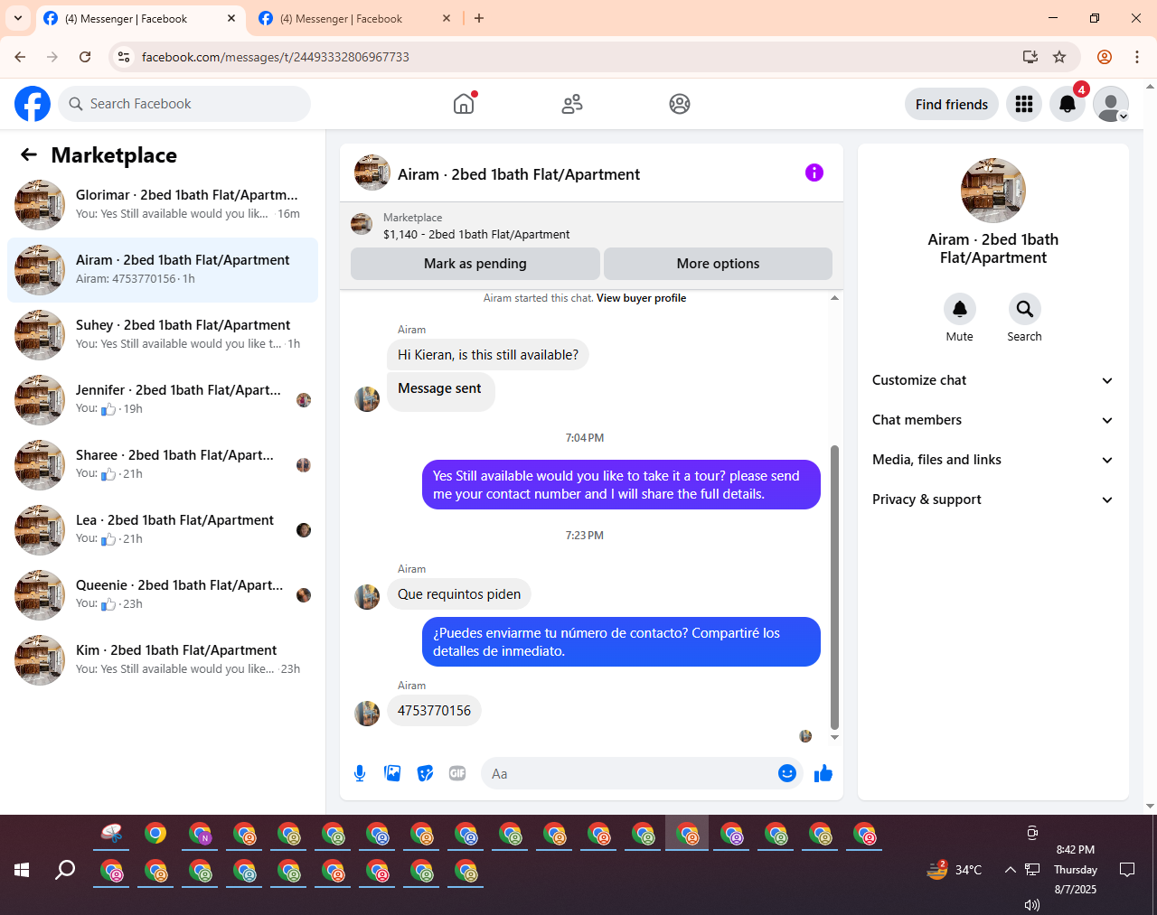
Task: Open Lea conversation in the list
Action: coord(163,530)
